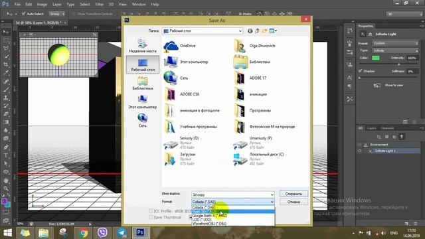This screenshot has height=239, width=425.
Task: Go up one folder level icon
Action: (x=257, y=31)
